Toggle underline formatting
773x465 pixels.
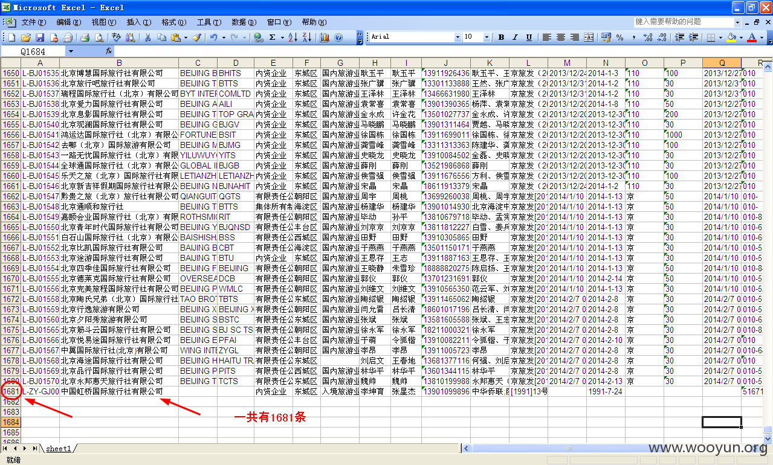(x=529, y=37)
